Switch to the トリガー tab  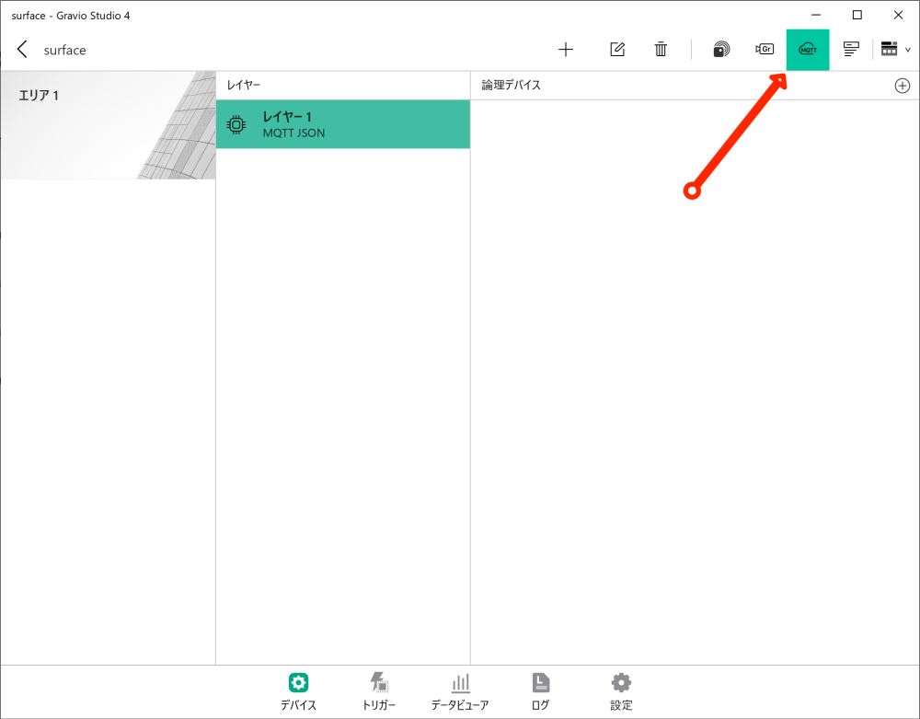click(378, 690)
